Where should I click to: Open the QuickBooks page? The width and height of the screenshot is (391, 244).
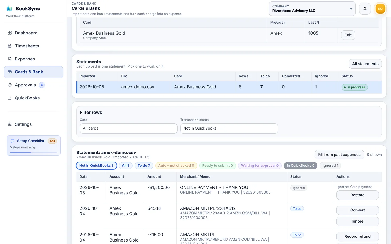coord(33,98)
